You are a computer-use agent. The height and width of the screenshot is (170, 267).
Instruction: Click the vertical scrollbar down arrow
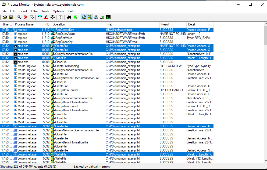coord(266,161)
